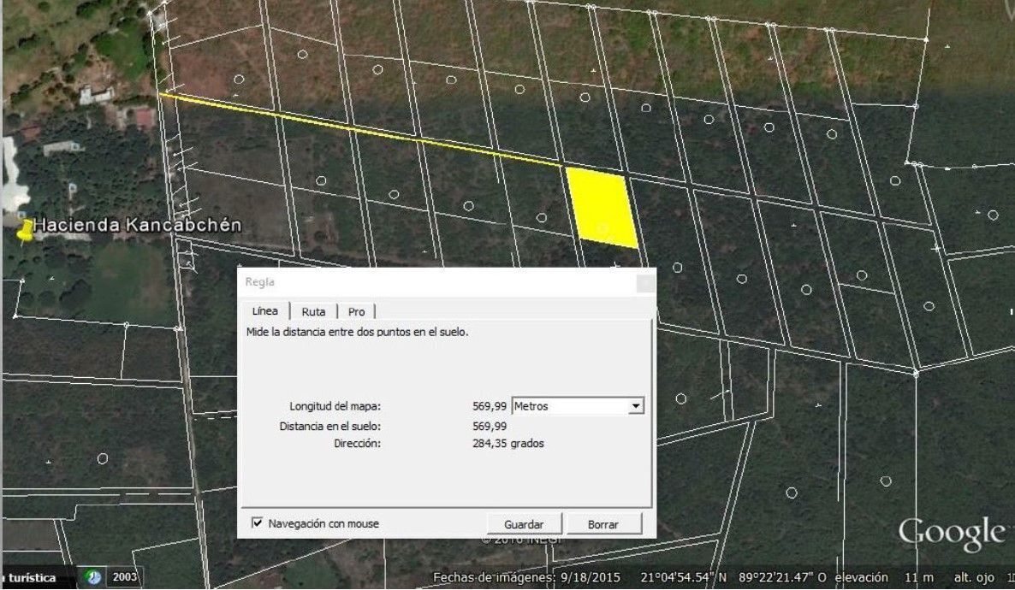Click the Hacienda Kancabchén placemark label
The image size is (1015, 590).
click(x=137, y=225)
